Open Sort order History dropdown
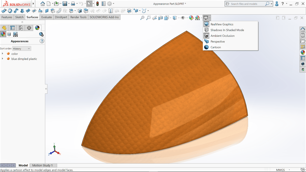Viewport: 306px width, 172px height. 21,49
